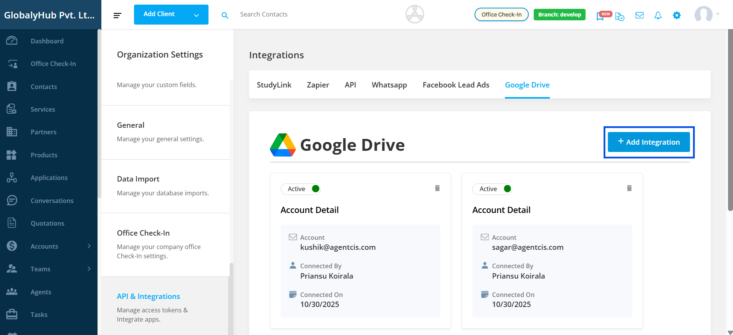733x335 pixels.
Task: Click the Office Check-In header button
Action: pos(501,15)
